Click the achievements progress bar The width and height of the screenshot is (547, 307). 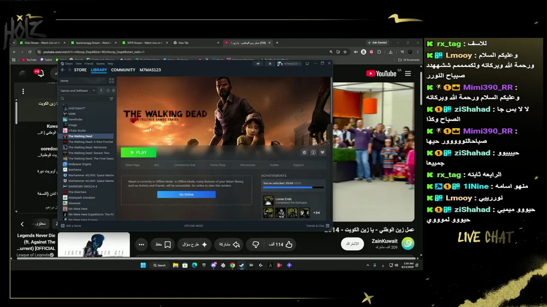pos(293,187)
